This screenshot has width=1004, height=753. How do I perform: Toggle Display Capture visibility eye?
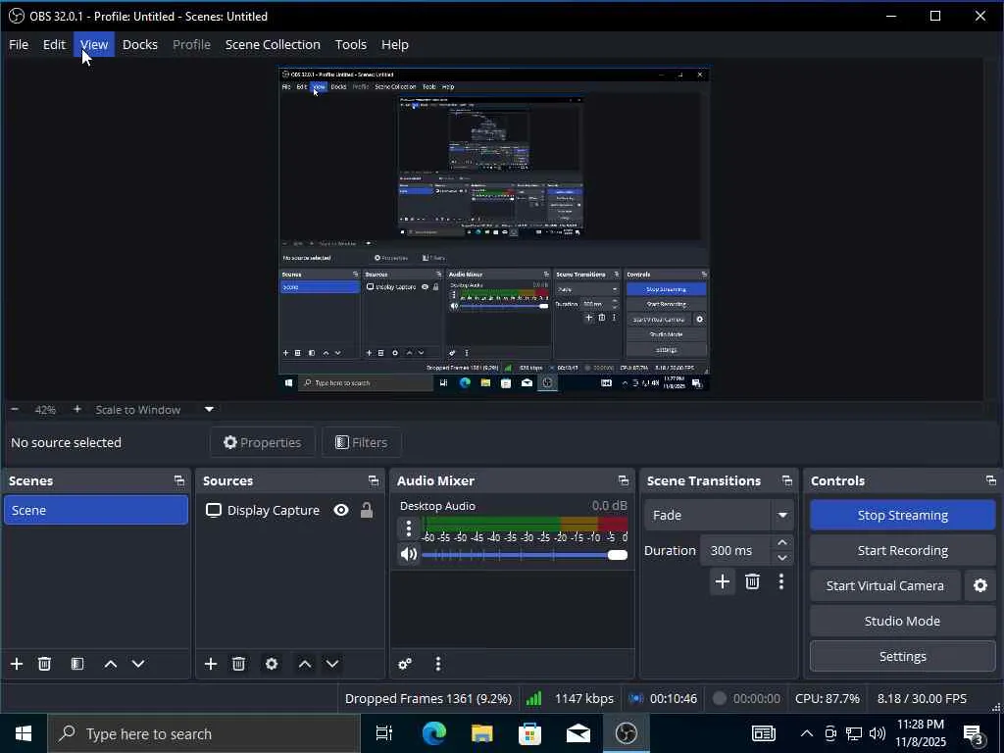pyautogui.click(x=341, y=510)
